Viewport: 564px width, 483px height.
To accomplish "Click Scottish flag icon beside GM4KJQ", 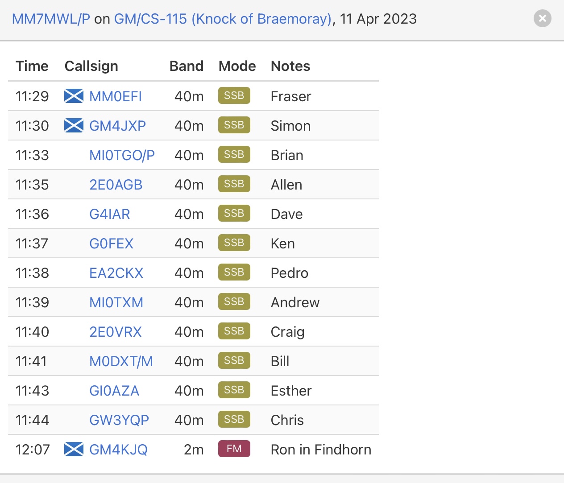I will click(74, 449).
